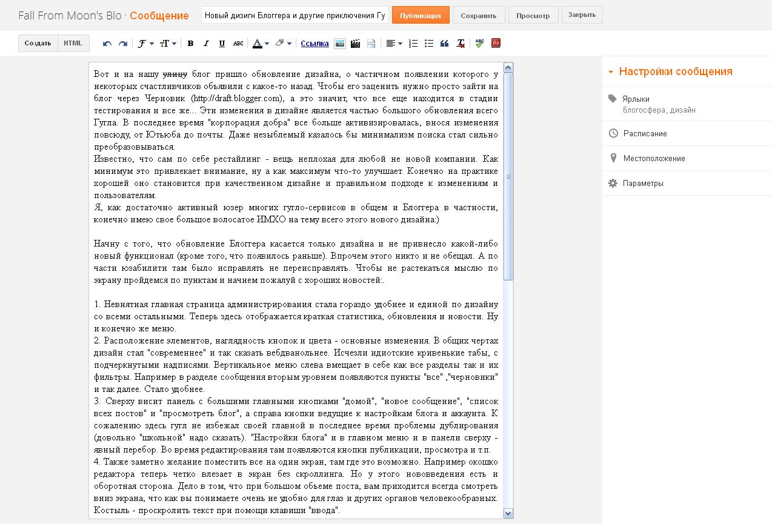Toggle bold formatting
The image size is (772, 524).
pos(190,44)
